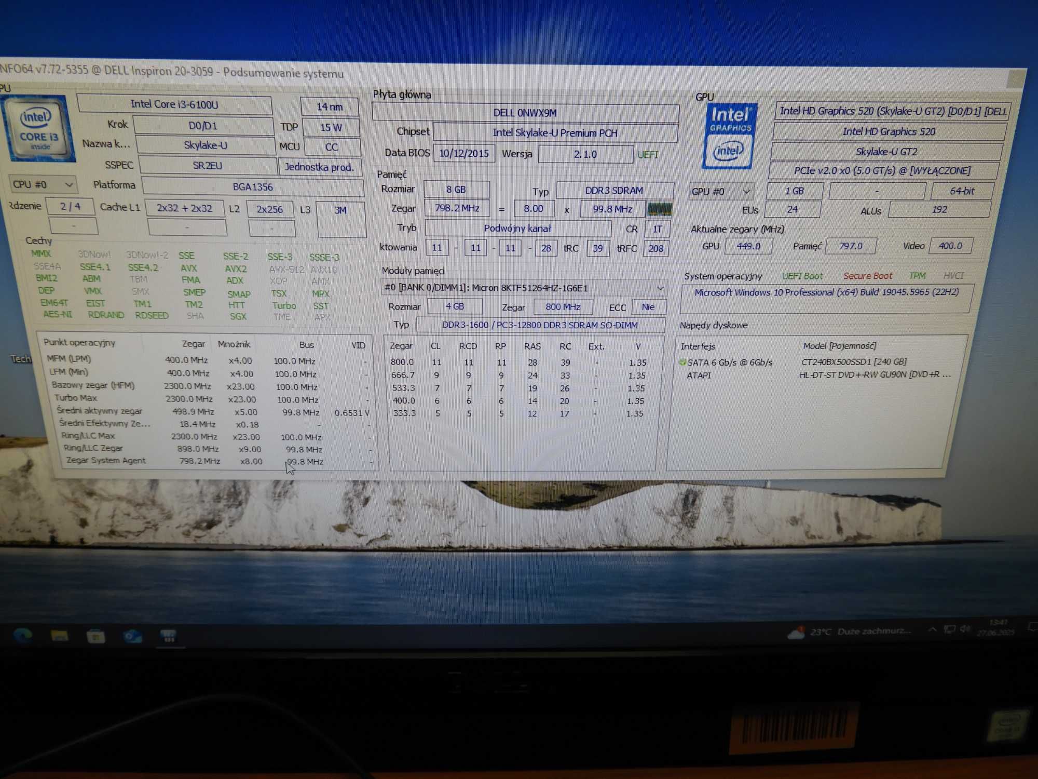Image resolution: width=1038 pixels, height=779 pixels.
Task: Click the L3 cache 3M field
Action: 340,219
